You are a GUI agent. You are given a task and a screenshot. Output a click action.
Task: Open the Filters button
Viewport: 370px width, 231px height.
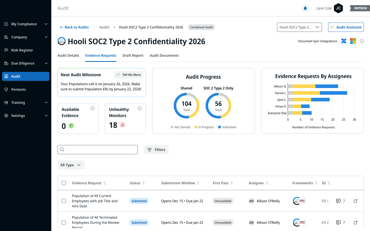click(156, 150)
